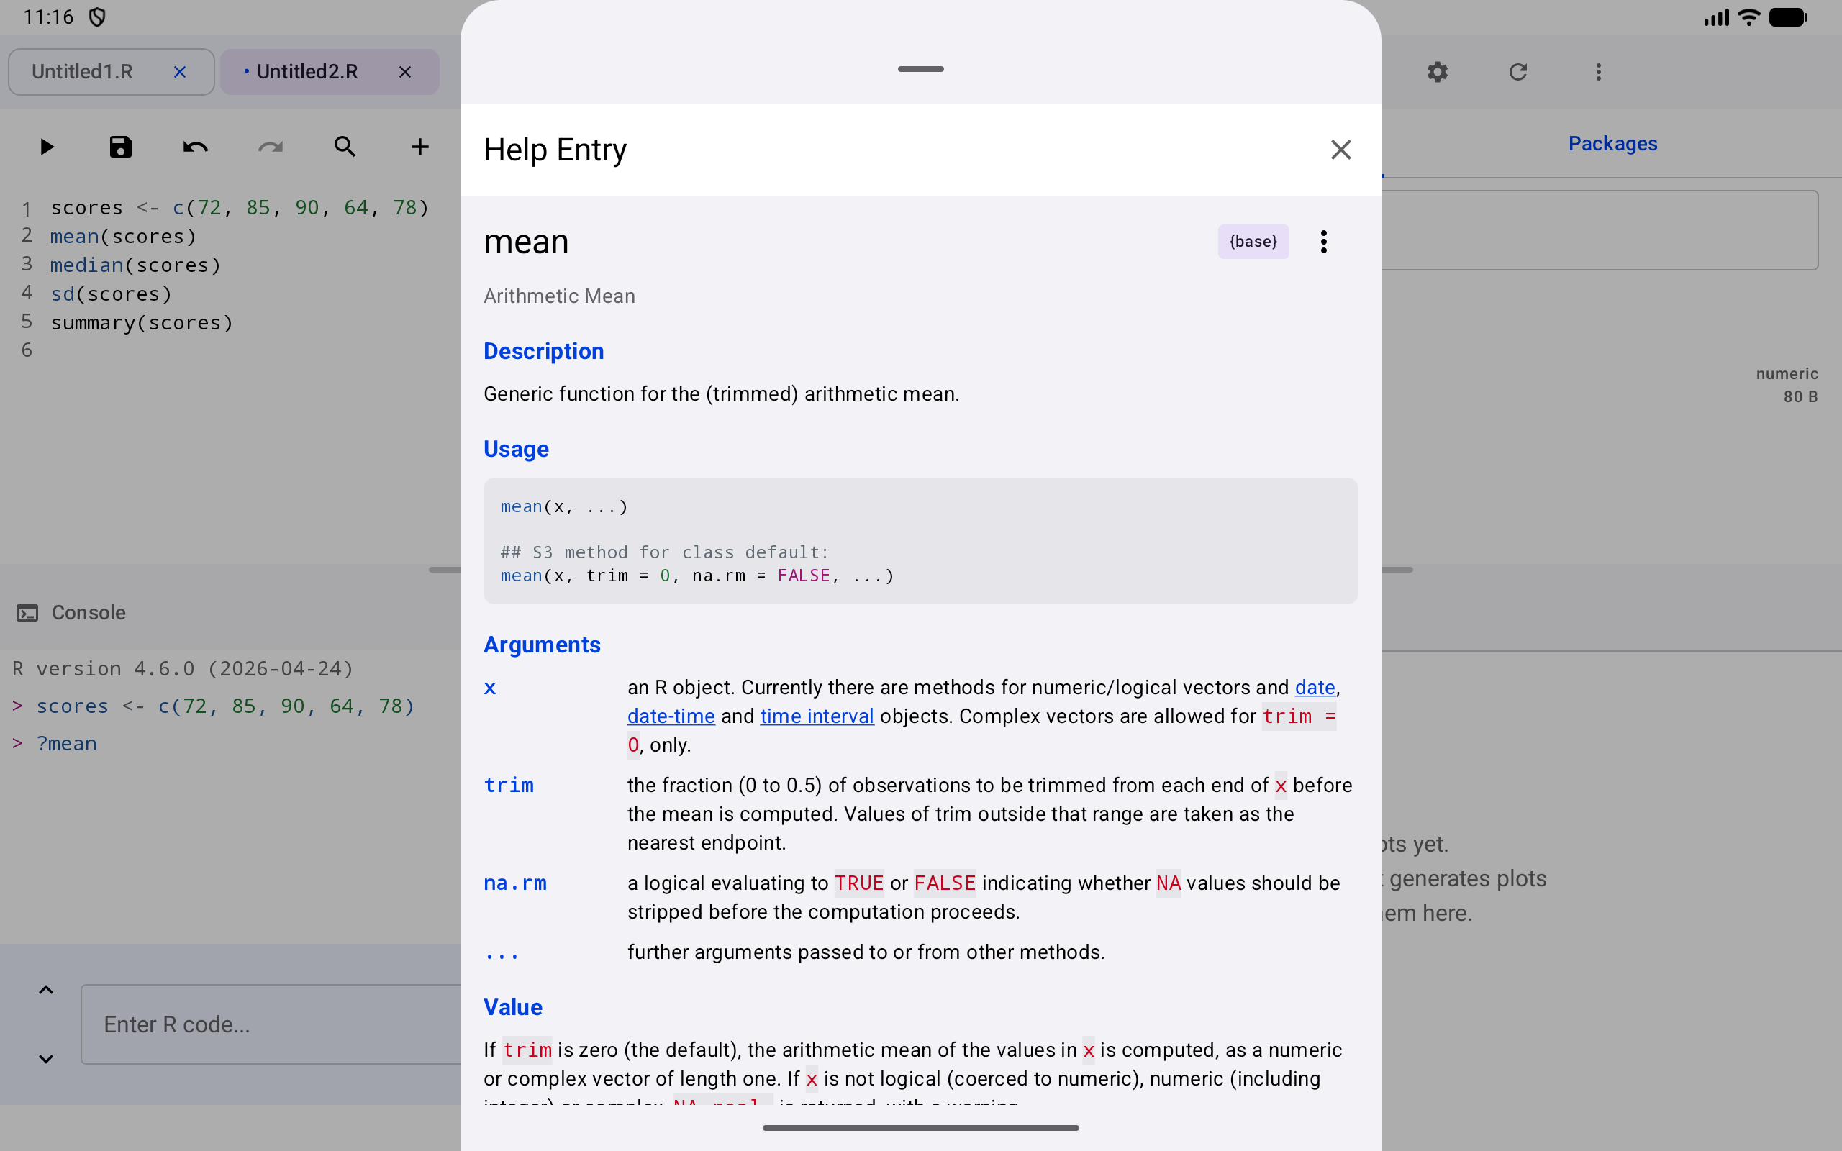Add a new file with the plus icon
1842x1151 pixels.
click(419, 146)
